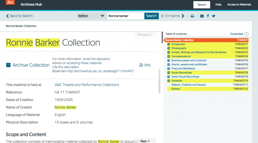Click Back to Search link
Screen dimensions: 258x143
(19, 16)
